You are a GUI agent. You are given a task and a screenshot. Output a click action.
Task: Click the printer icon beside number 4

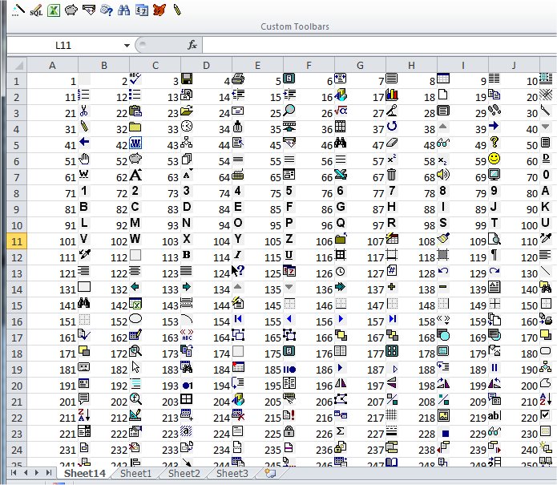point(238,79)
